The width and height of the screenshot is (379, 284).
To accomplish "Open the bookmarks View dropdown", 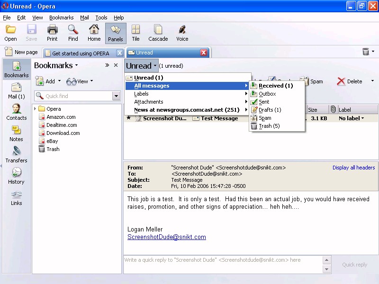I will click(80, 81).
